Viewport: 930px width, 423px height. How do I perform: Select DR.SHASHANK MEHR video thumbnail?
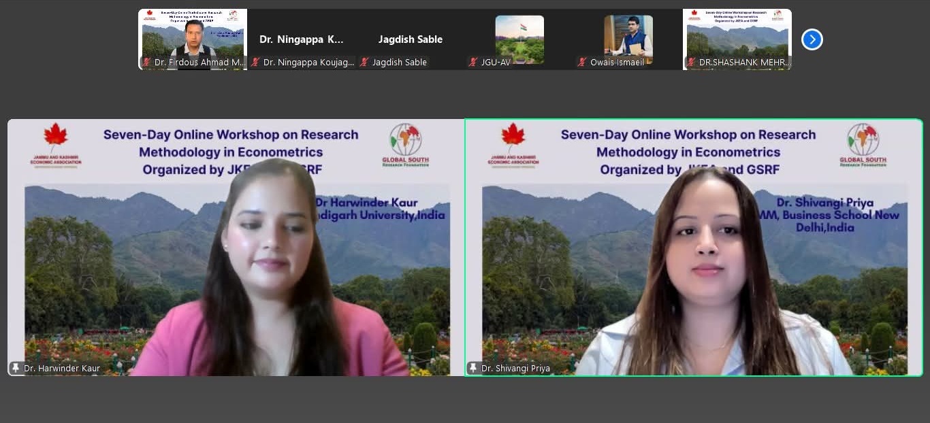click(x=737, y=34)
